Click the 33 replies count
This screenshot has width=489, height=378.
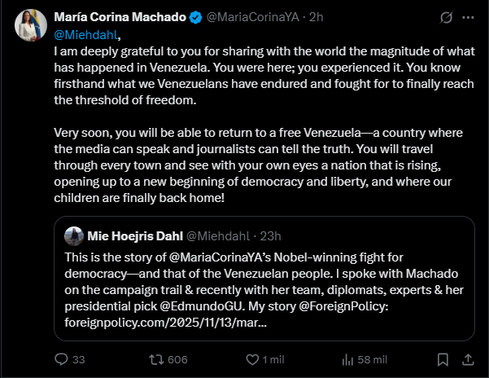[x=79, y=359]
